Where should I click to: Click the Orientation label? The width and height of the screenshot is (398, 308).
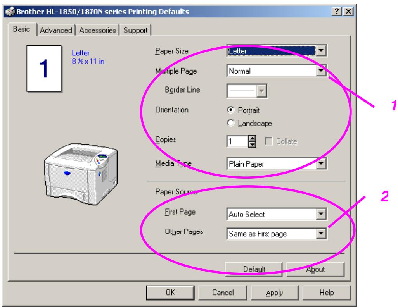tap(172, 110)
